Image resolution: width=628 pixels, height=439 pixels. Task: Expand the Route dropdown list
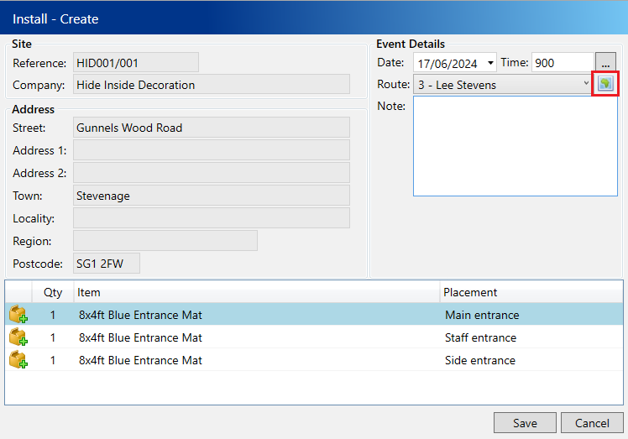[x=585, y=84]
